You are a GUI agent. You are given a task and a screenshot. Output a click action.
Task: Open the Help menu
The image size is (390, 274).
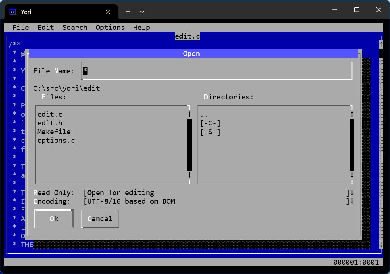[141, 27]
